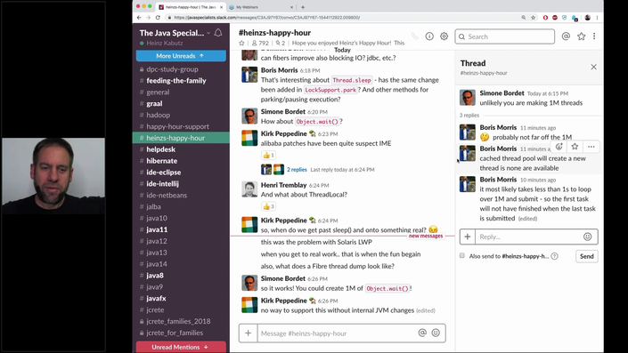The width and height of the screenshot is (628, 353).
Task: Open the header three-dot more menu
Action: tap(594, 36)
